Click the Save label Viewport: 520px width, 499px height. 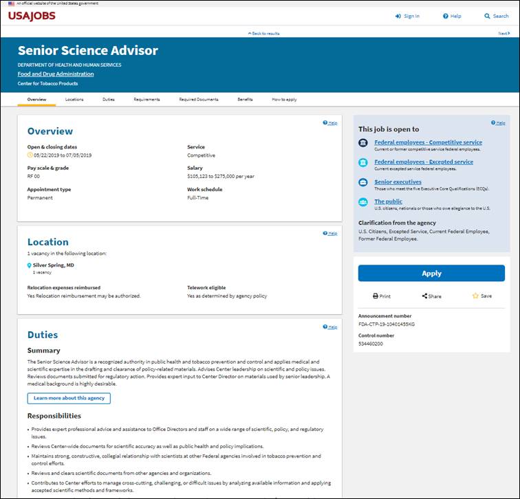click(486, 296)
